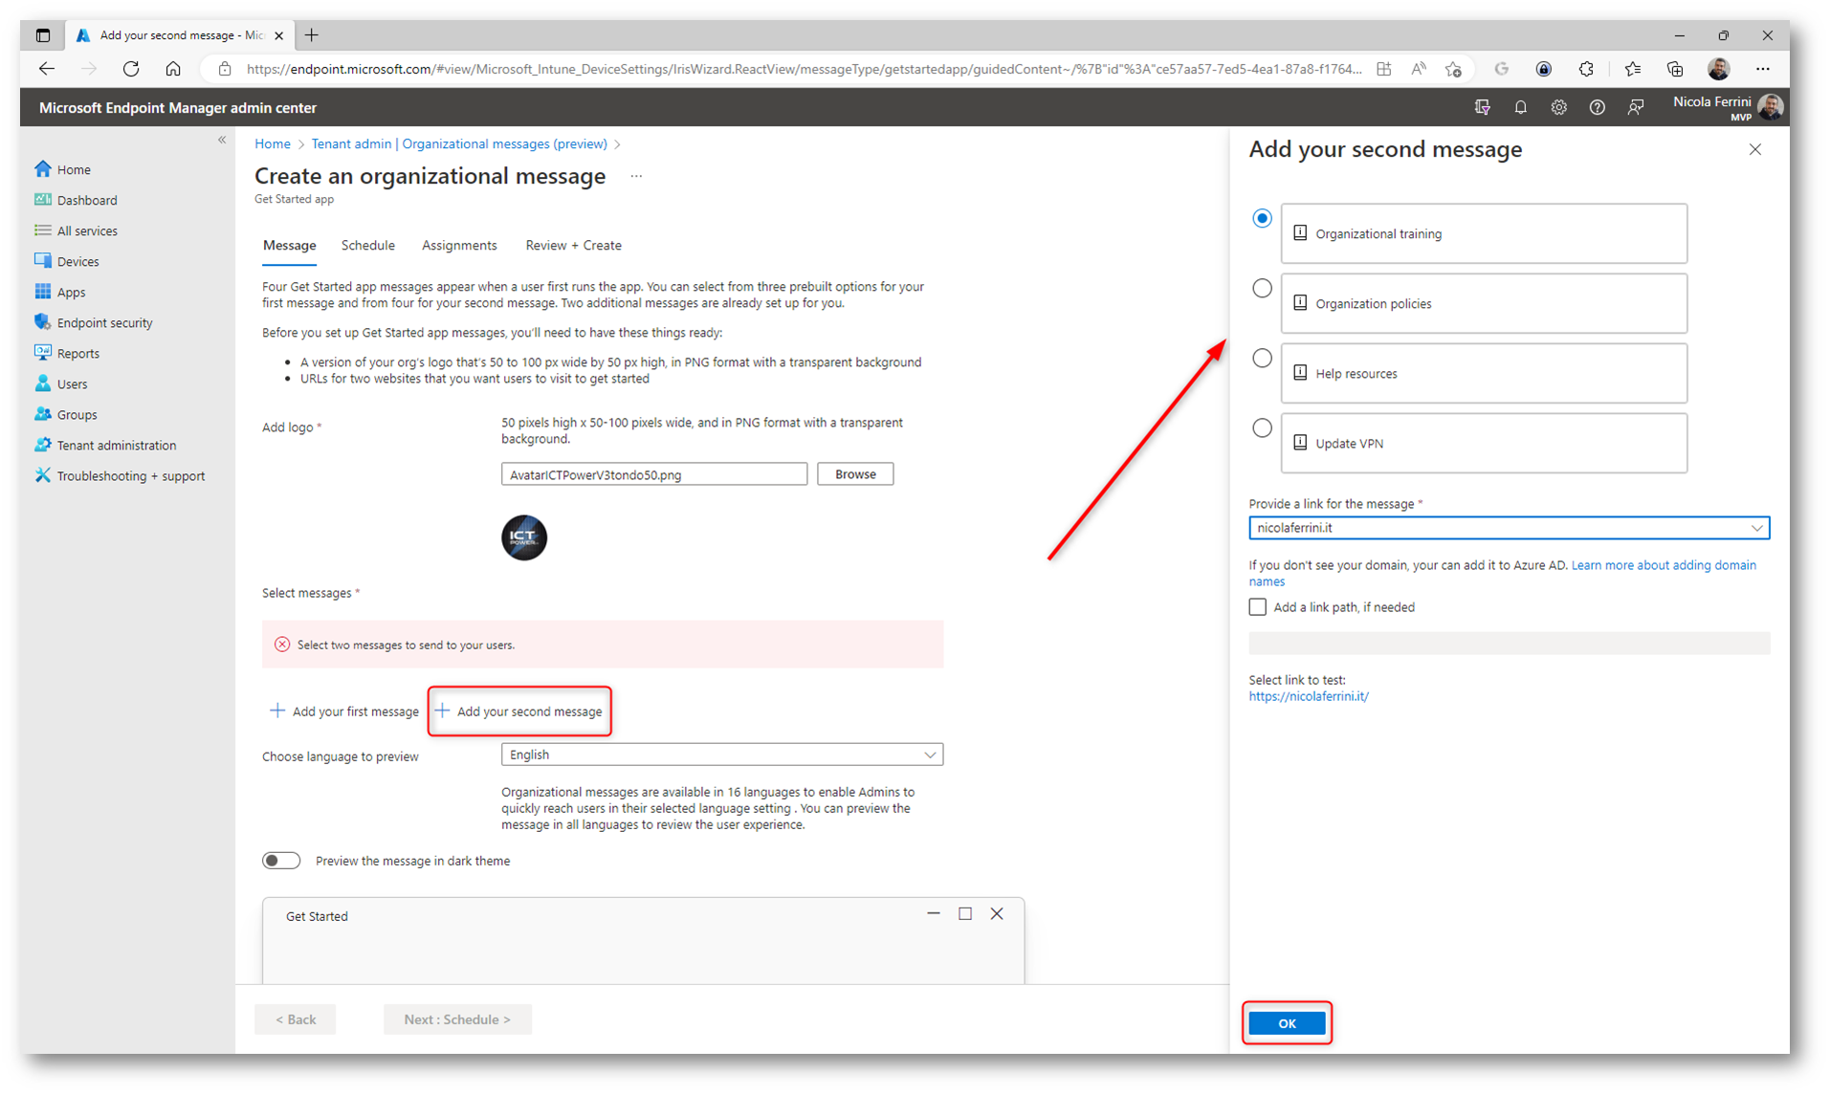Open a new browser tab

coord(312,35)
